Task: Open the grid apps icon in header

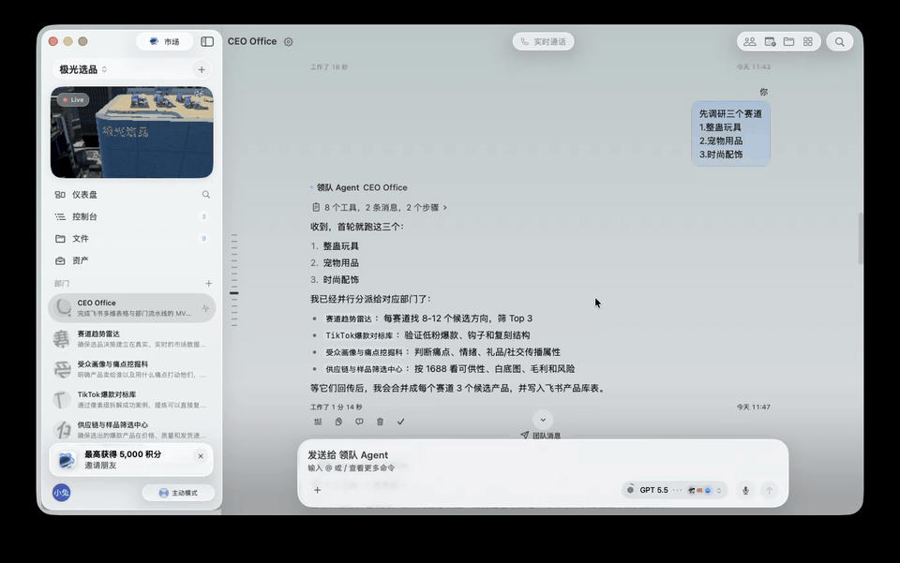Action: coord(807,42)
